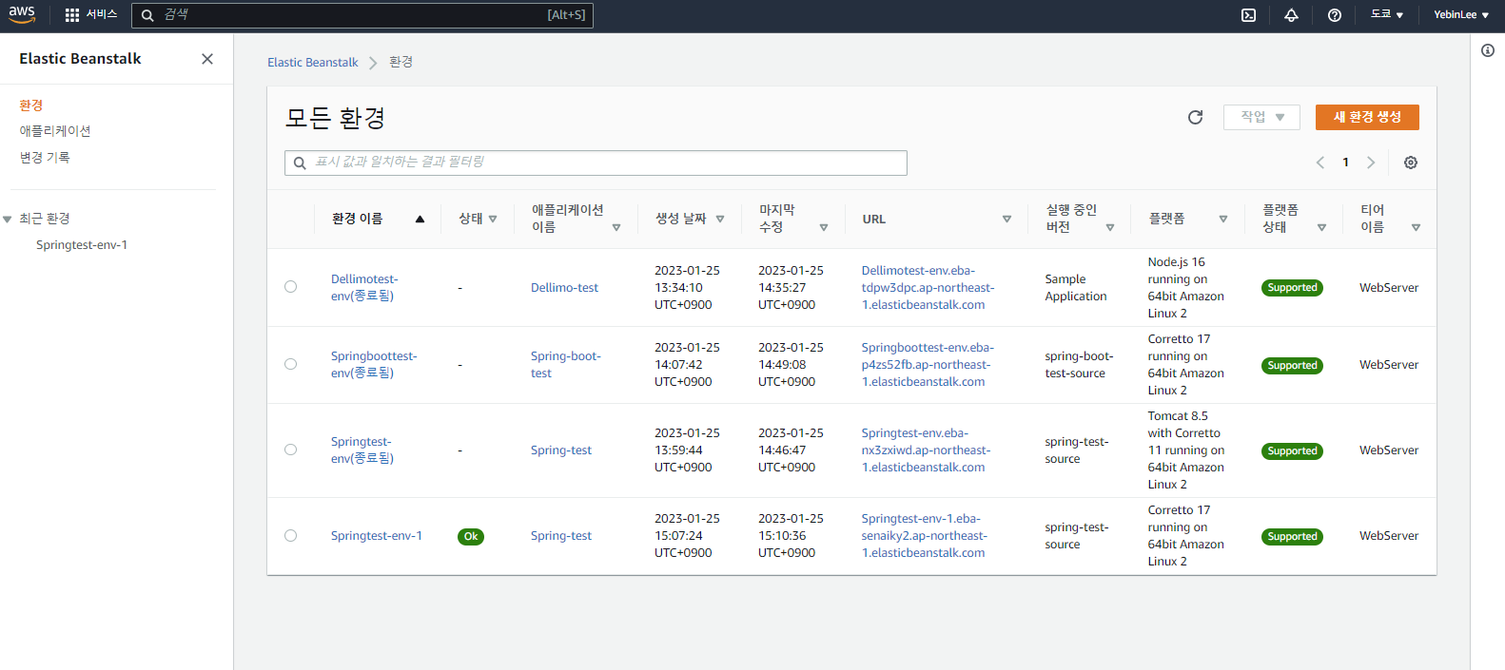This screenshot has width=1505, height=670.
Task: Click the spring-boot-test-source version text
Action: (x=1079, y=365)
